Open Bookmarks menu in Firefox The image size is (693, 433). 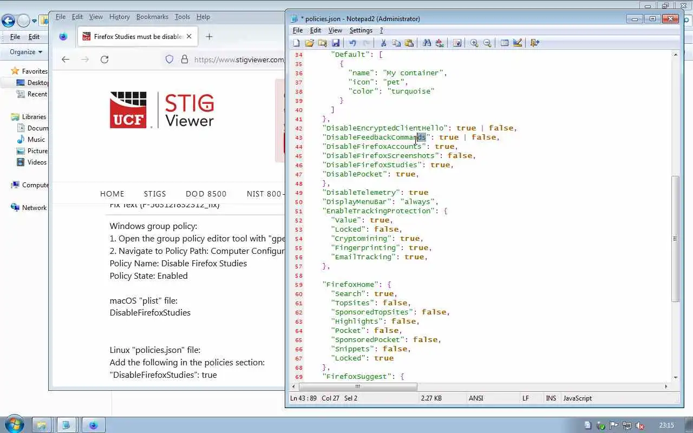[152, 17]
